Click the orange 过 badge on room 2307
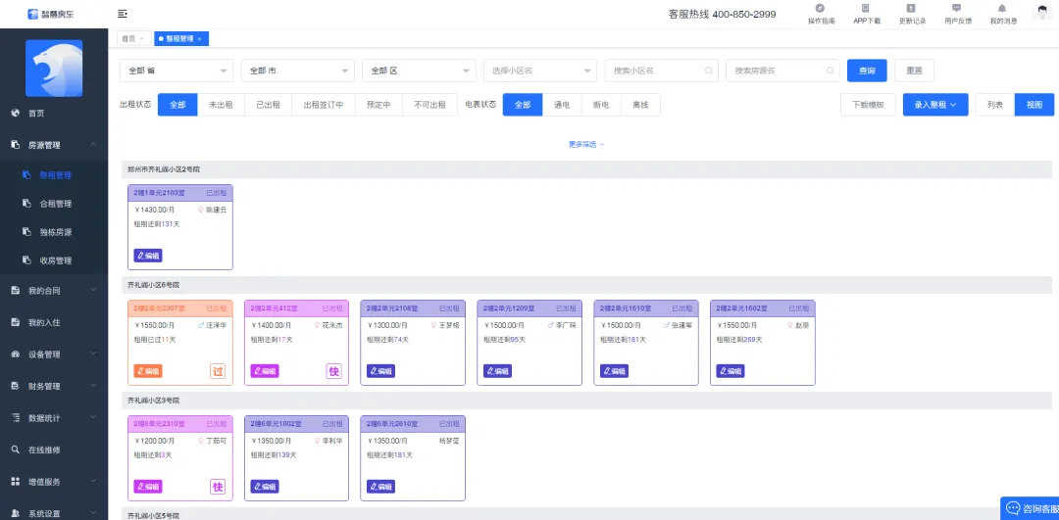This screenshot has height=520, width=1059. [x=218, y=371]
